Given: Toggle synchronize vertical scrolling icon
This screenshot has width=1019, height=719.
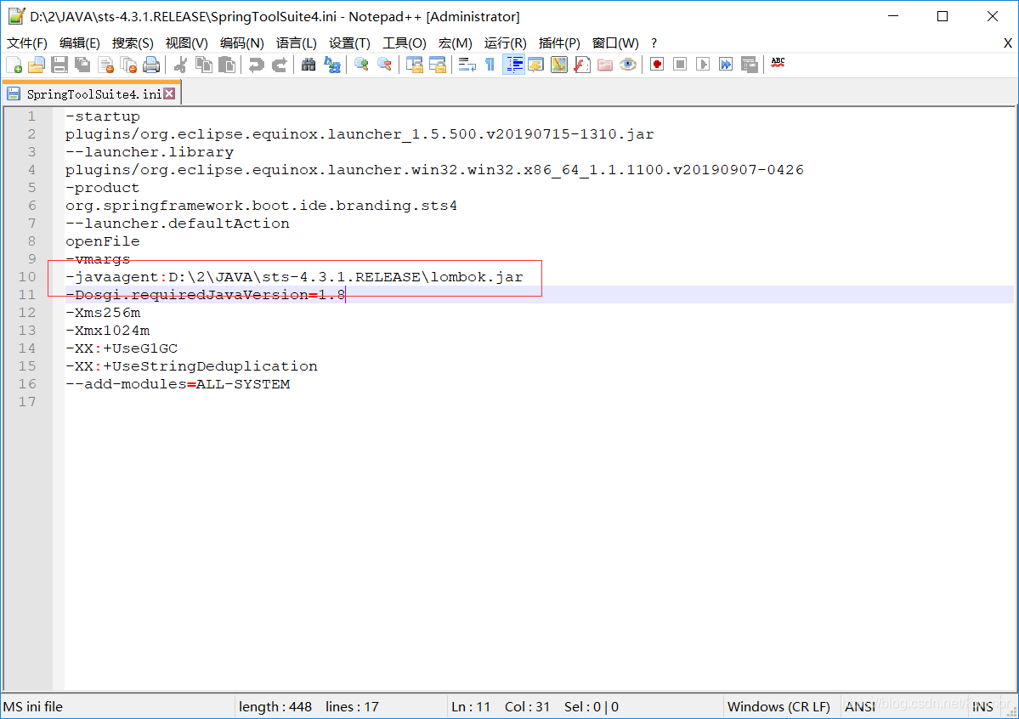Looking at the screenshot, I should pos(414,65).
